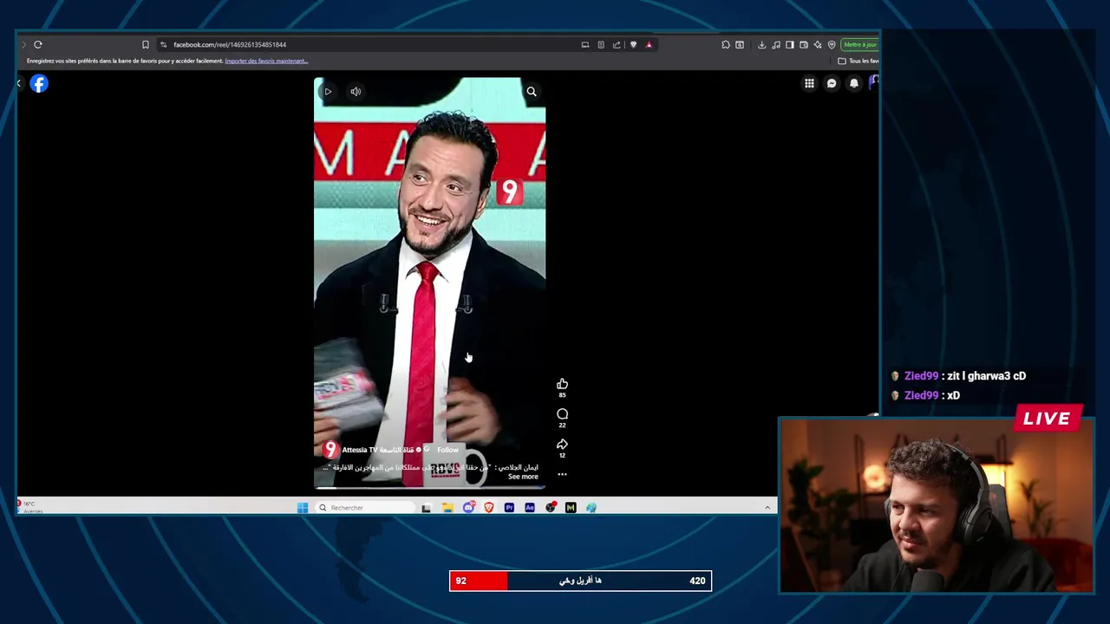Viewport: 1110px width, 624px height.
Task: Open Discord from the taskbar
Action: 468,508
